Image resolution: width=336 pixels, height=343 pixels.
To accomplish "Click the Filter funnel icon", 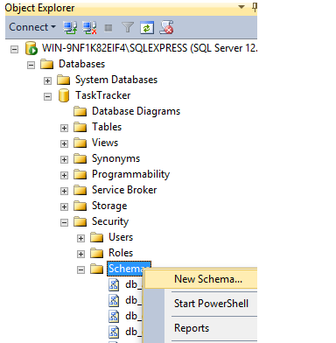I will (x=128, y=28).
